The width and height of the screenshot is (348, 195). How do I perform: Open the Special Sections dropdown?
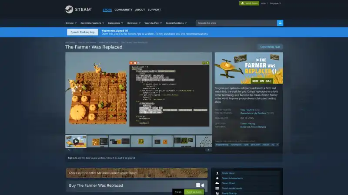(x=175, y=23)
